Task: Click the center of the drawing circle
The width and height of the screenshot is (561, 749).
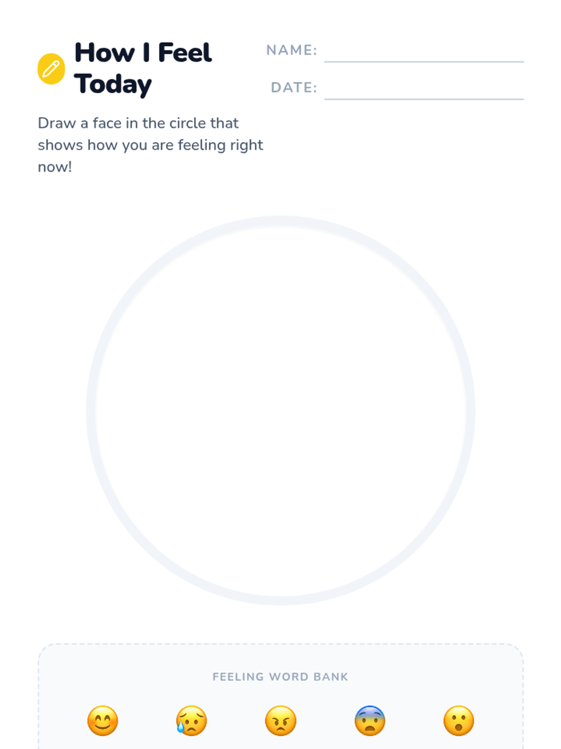Action: [x=280, y=411]
